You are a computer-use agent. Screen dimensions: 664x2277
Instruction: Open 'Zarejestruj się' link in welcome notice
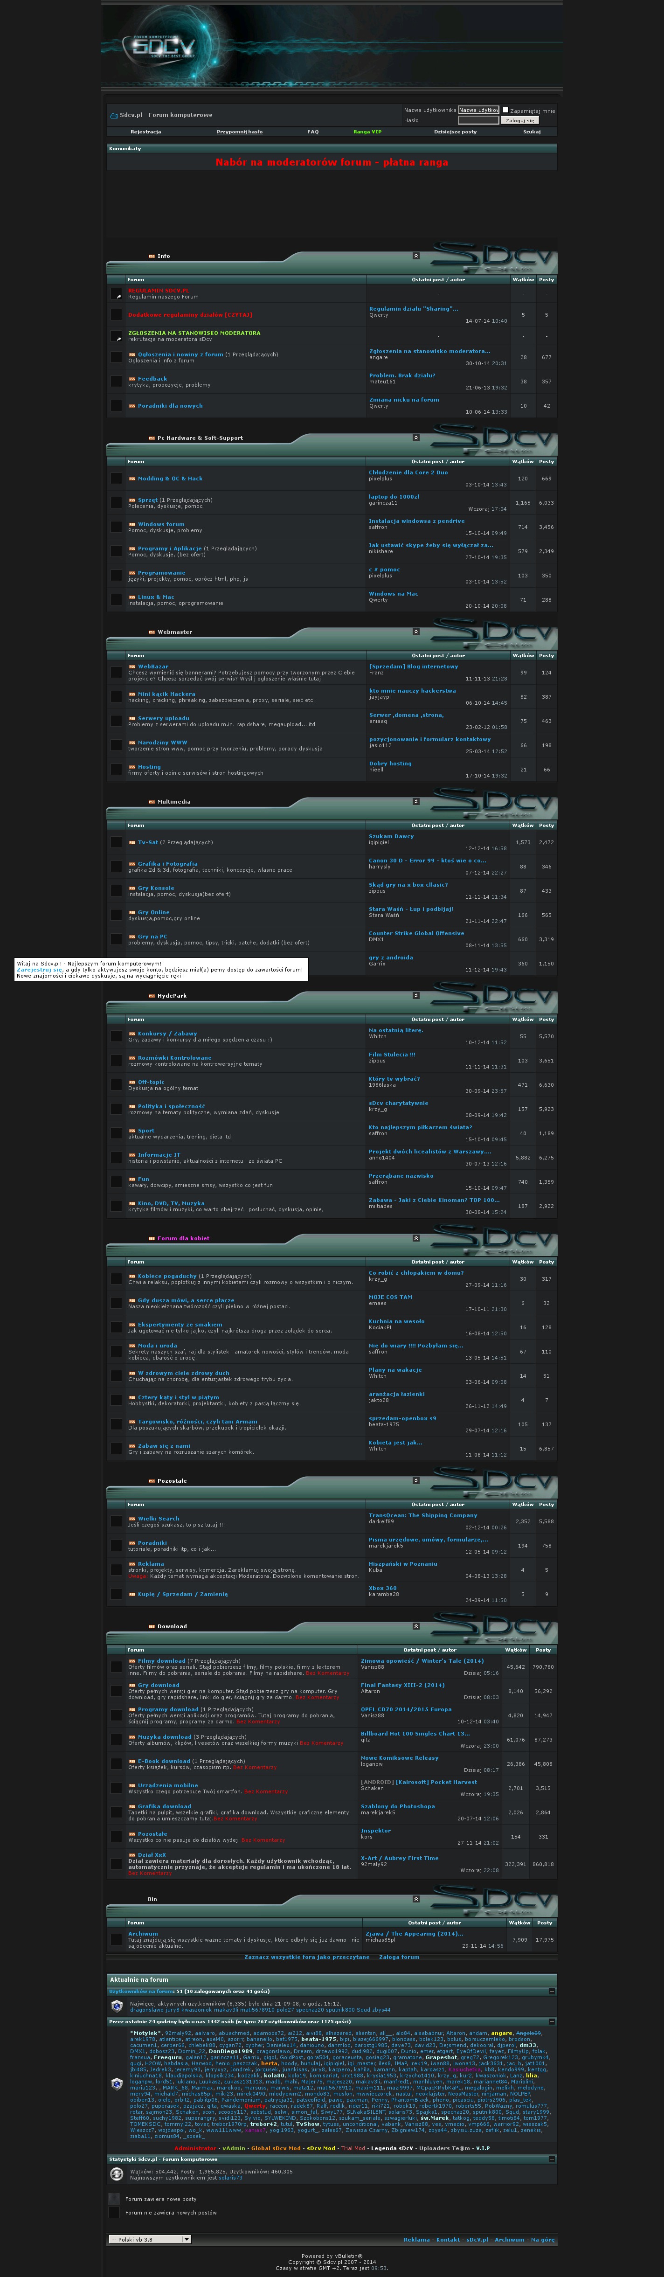(40, 970)
